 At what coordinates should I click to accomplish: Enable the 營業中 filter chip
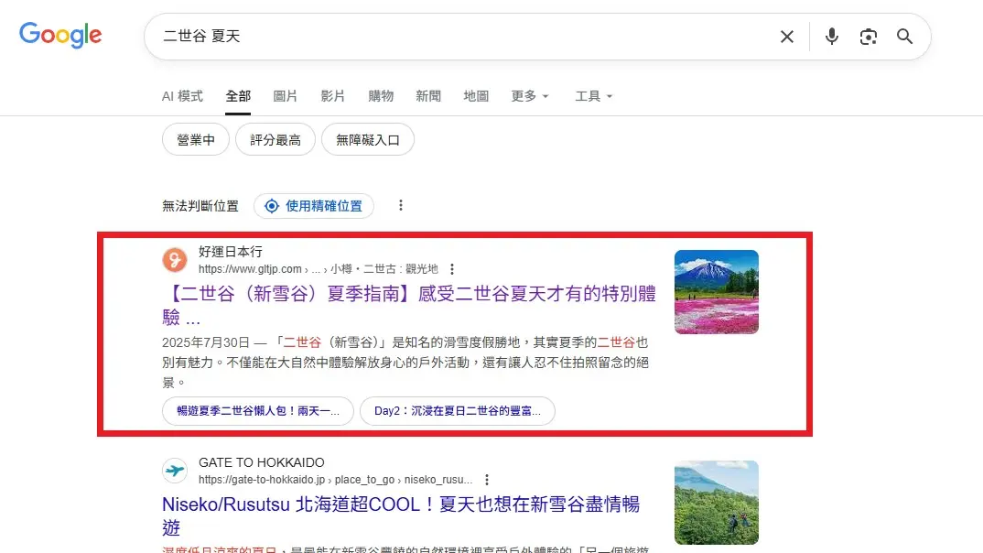coord(195,139)
